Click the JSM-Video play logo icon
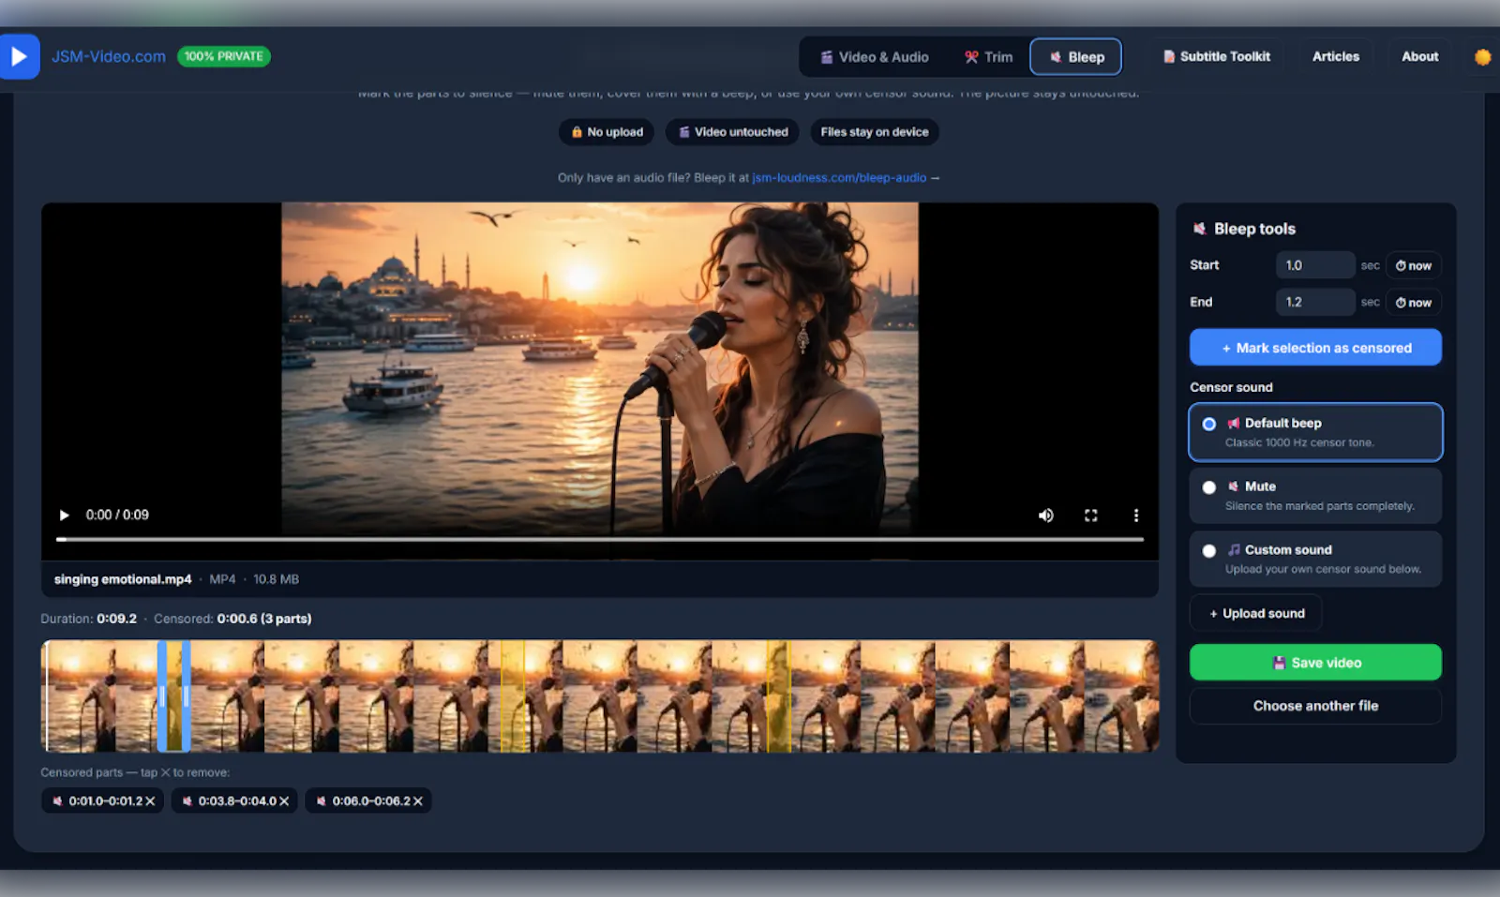This screenshot has width=1500, height=897. [19, 56]
